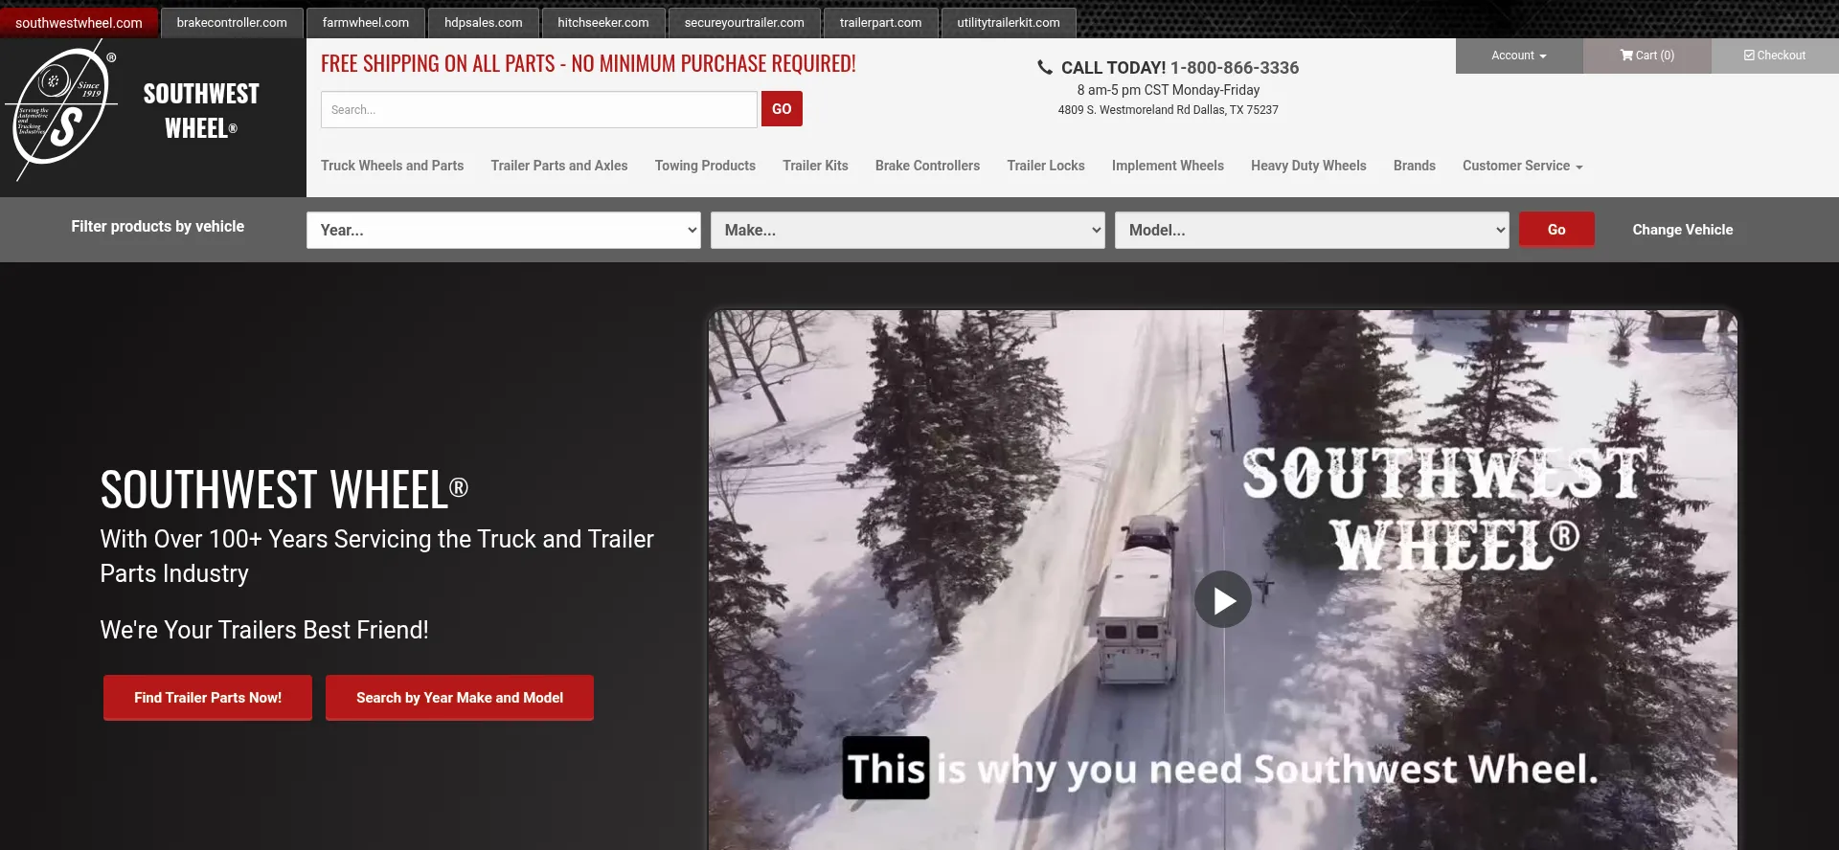
Task: Click Search by Year Make and Model
Action: point(460,698)
